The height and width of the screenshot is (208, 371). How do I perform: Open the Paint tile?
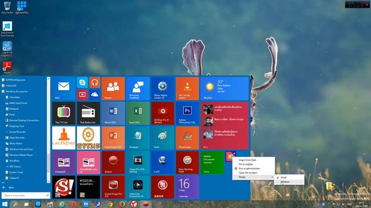pyautogui.click(x=162, y=138)
